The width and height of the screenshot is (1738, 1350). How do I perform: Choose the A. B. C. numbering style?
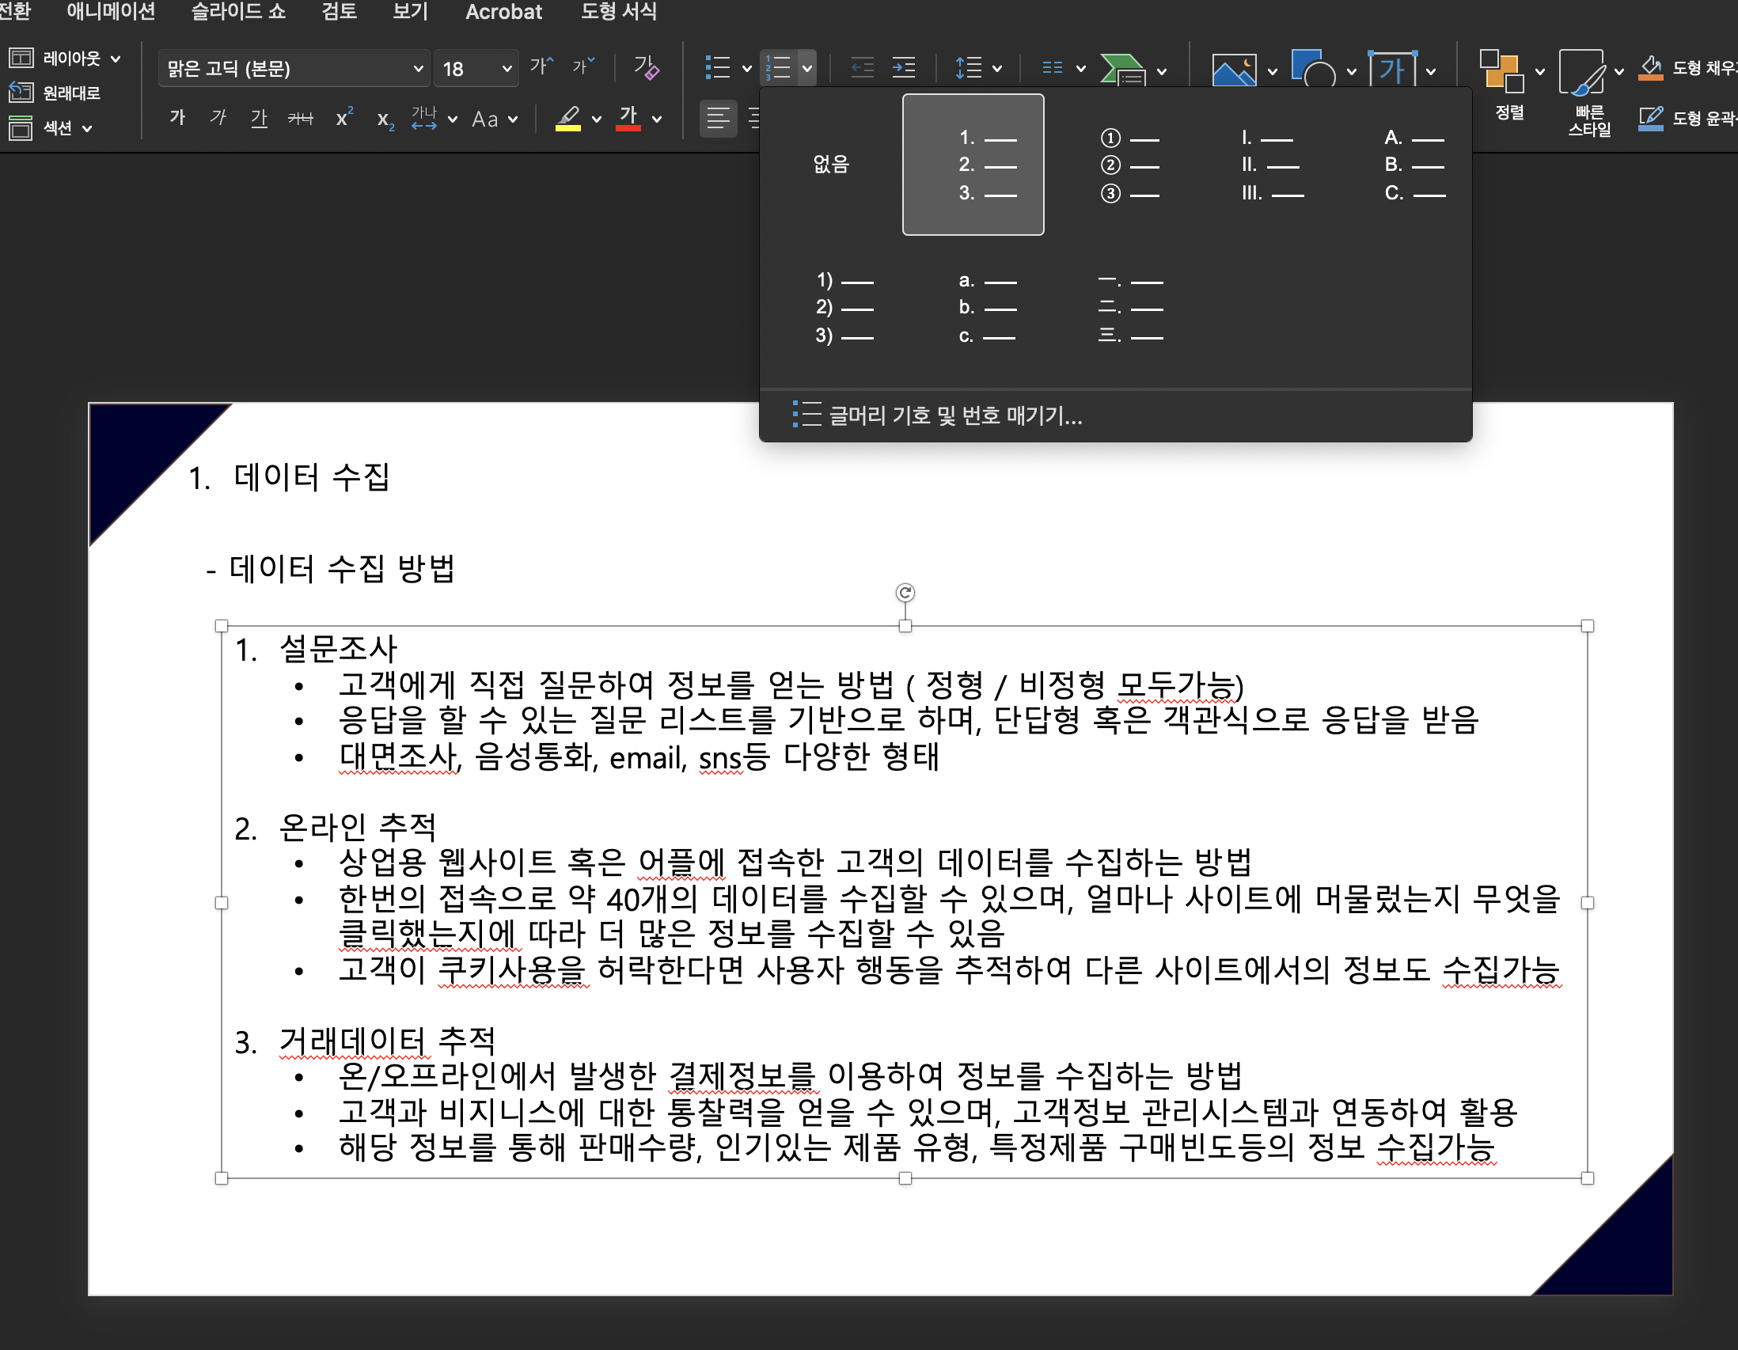tap(1414, 165)
